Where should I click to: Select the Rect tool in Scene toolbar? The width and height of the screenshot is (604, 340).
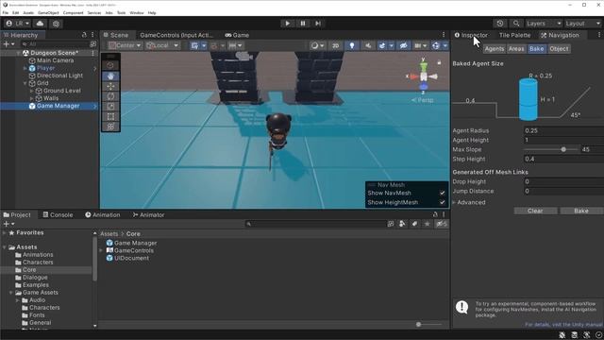tap(110, 116)
